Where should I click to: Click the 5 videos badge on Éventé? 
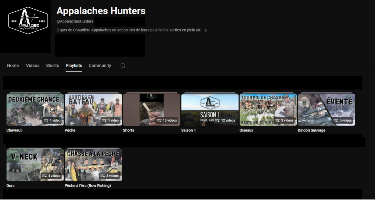click(x=343, y=120)
